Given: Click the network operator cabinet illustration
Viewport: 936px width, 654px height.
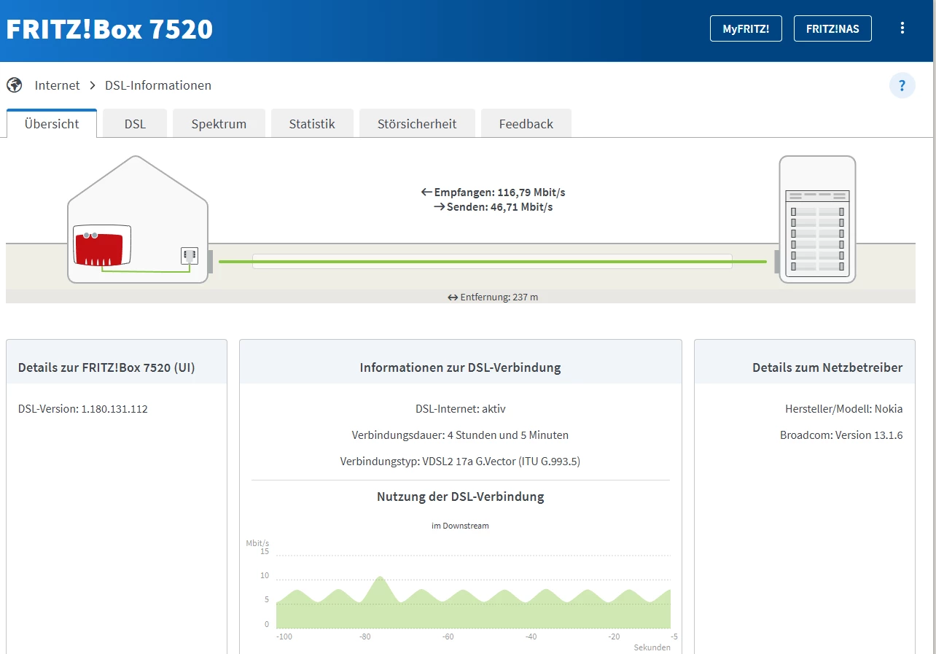Looking at the screenshot, I should tap(817, 219).
